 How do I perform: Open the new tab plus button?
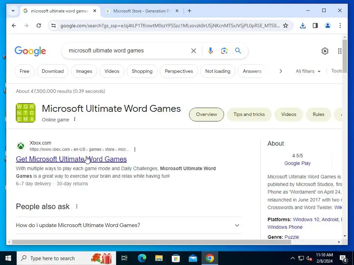(189, 11)
